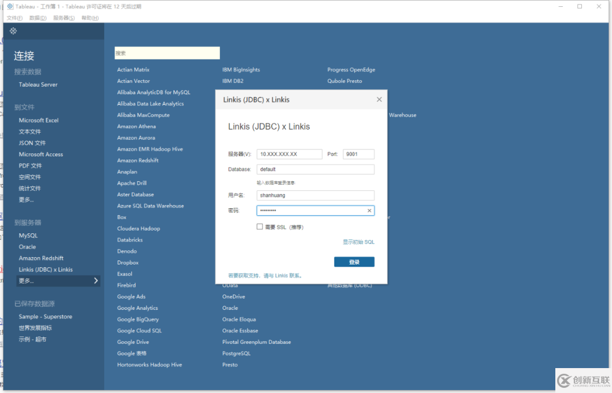Choose Hortonworks Hadoop Hive connector
The width and height of the screenshot is (612, 393).
click(150, 365)
